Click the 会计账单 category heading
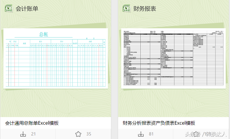 tap(27, 8)
